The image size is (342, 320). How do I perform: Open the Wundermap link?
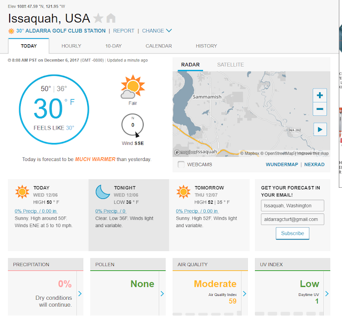click(282, 164)
